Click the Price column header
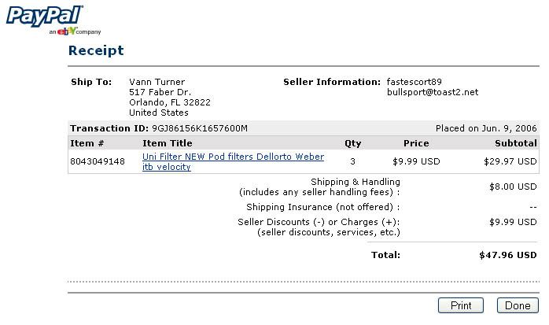The width and height of the screenshot is (549, 325). tap(416, 143)
